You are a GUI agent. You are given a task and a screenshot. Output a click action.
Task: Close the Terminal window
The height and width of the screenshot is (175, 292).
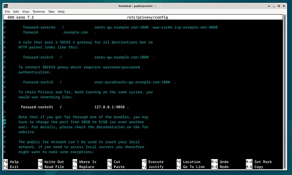(286, 6)
